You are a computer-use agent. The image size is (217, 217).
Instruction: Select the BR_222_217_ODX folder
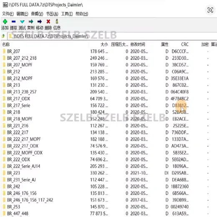point(23,146)
